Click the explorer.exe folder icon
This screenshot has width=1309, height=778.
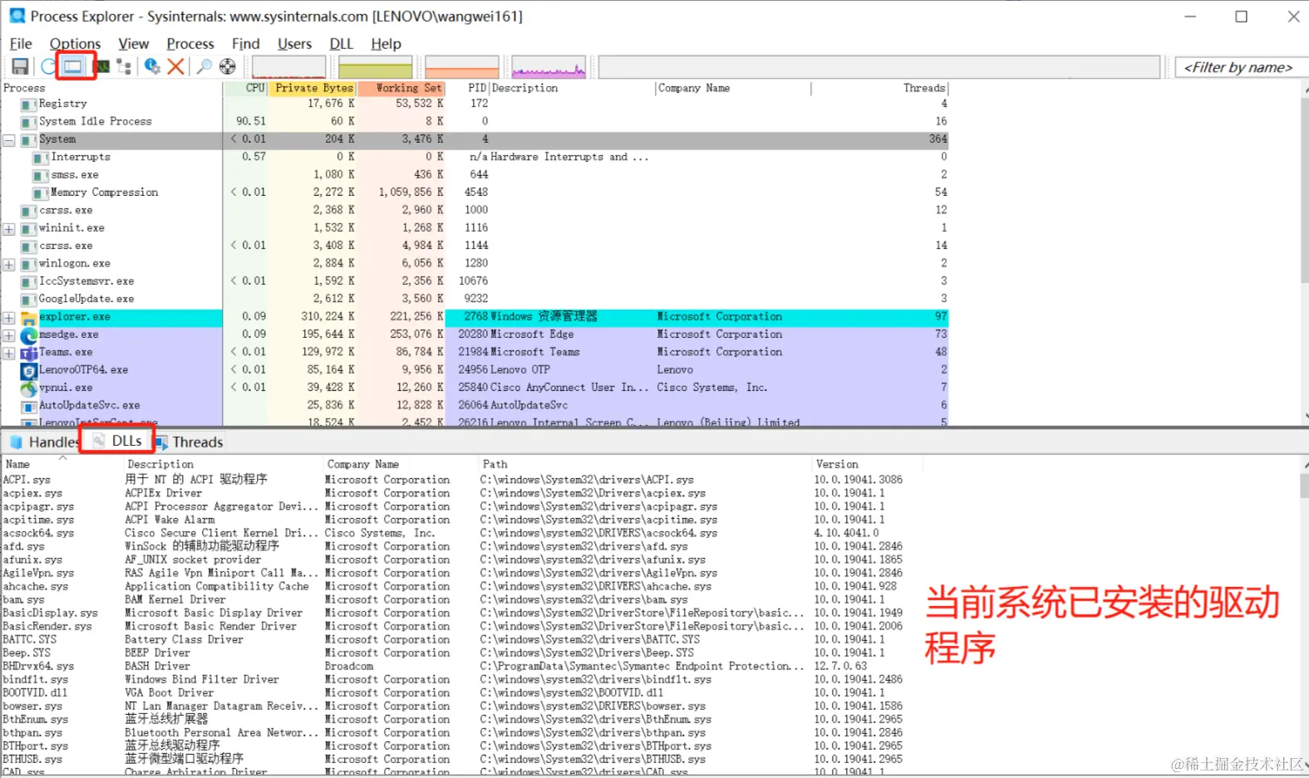(29, 318)
